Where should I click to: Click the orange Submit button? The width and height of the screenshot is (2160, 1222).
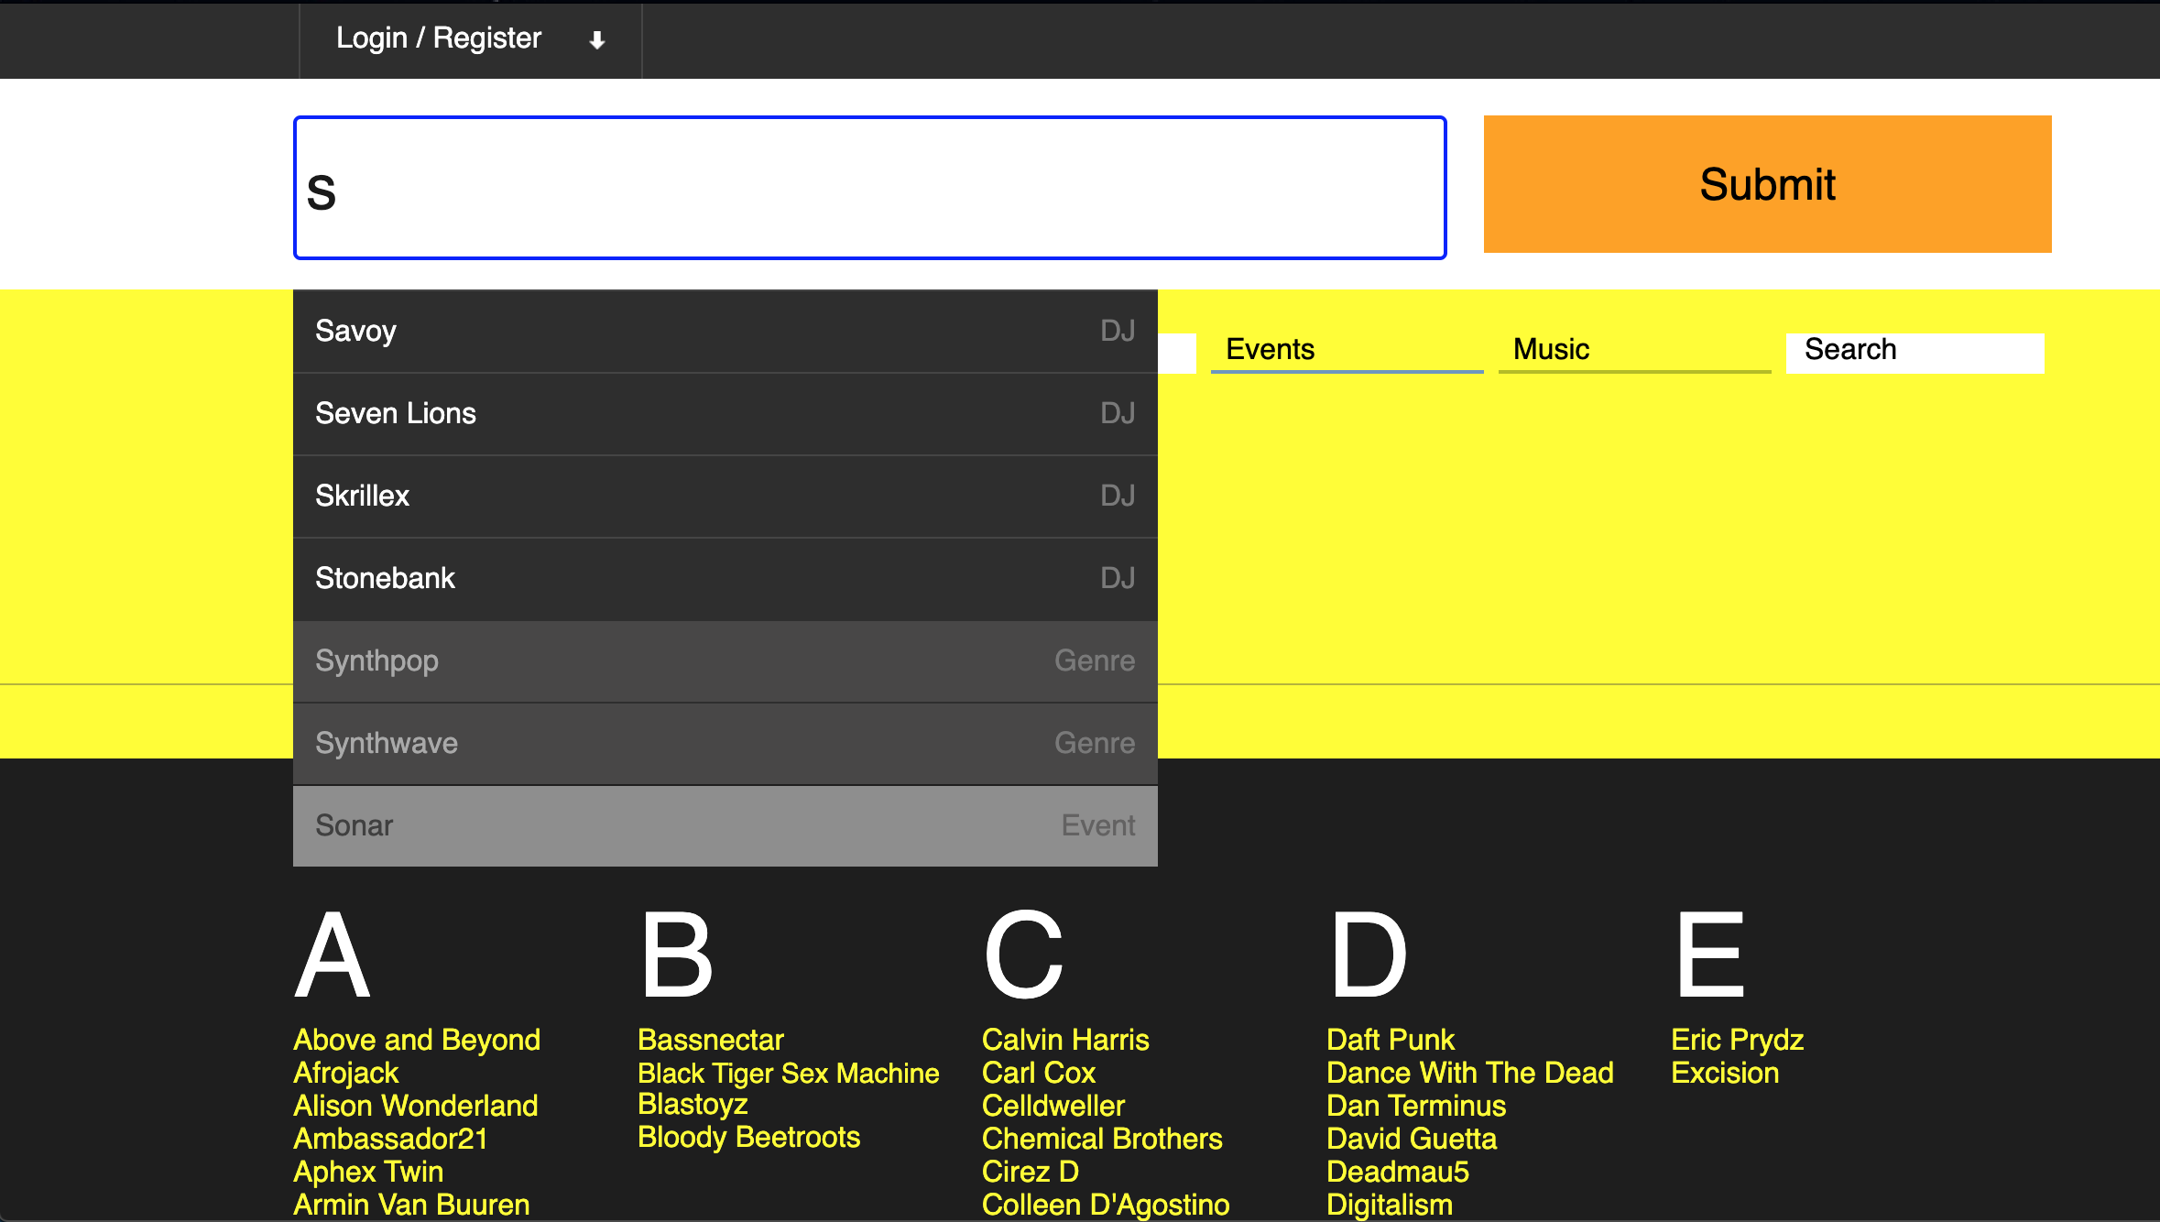pos(1767,184)
